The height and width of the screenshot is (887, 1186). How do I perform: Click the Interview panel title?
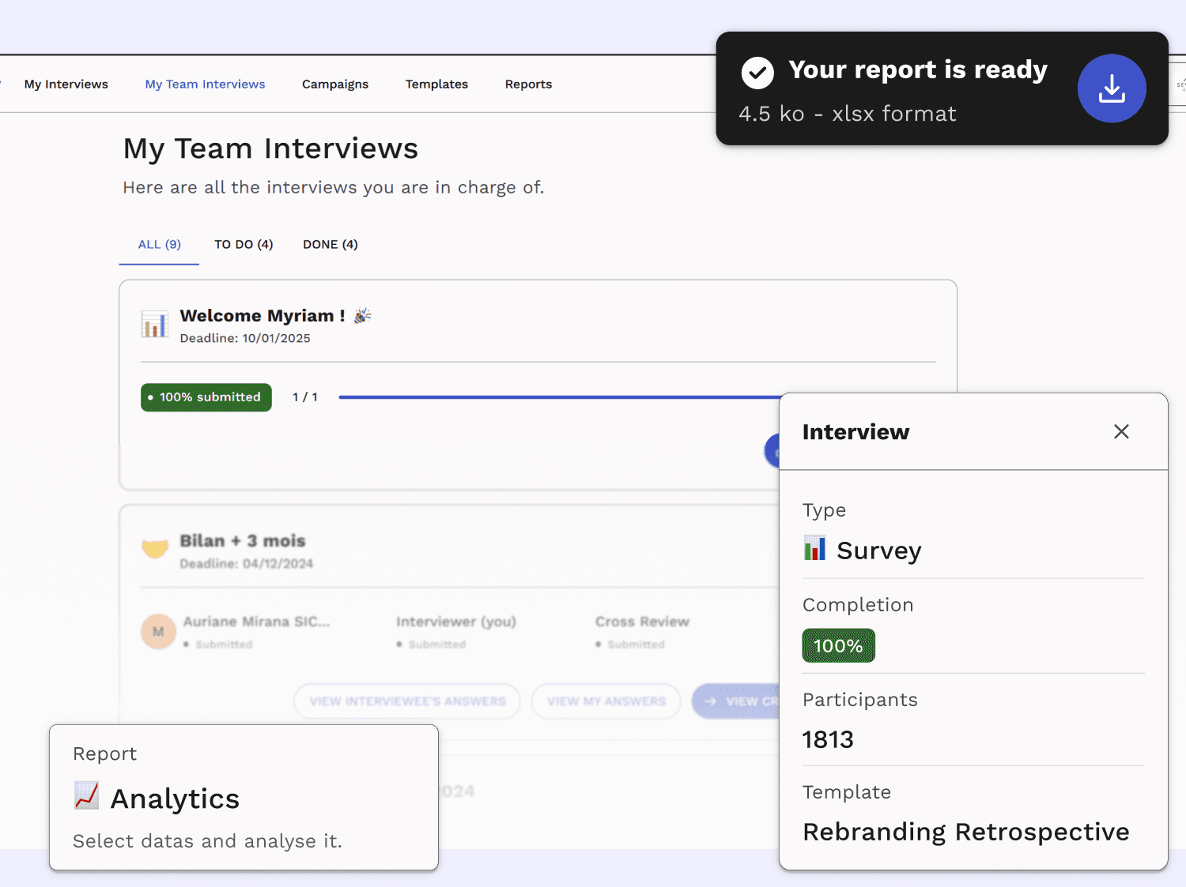[x=856, y=431]
